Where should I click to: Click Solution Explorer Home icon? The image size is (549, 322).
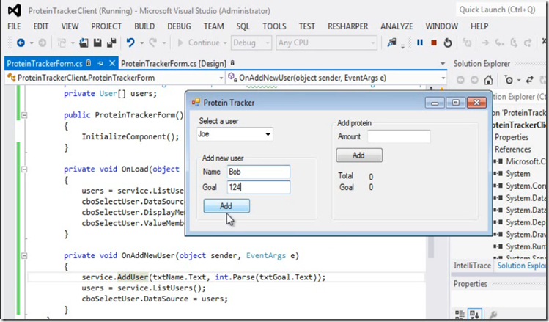click(x=488, y=80)
